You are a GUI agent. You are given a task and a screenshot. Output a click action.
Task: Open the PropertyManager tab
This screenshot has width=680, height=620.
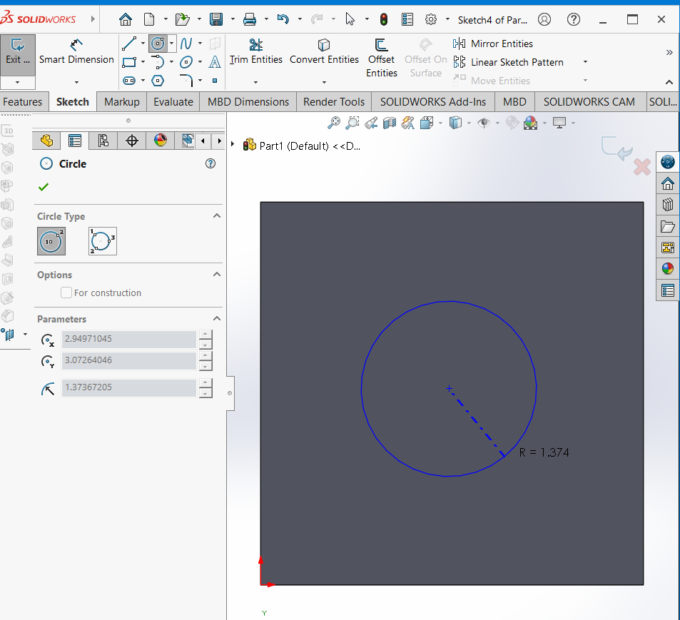[75, 141]
